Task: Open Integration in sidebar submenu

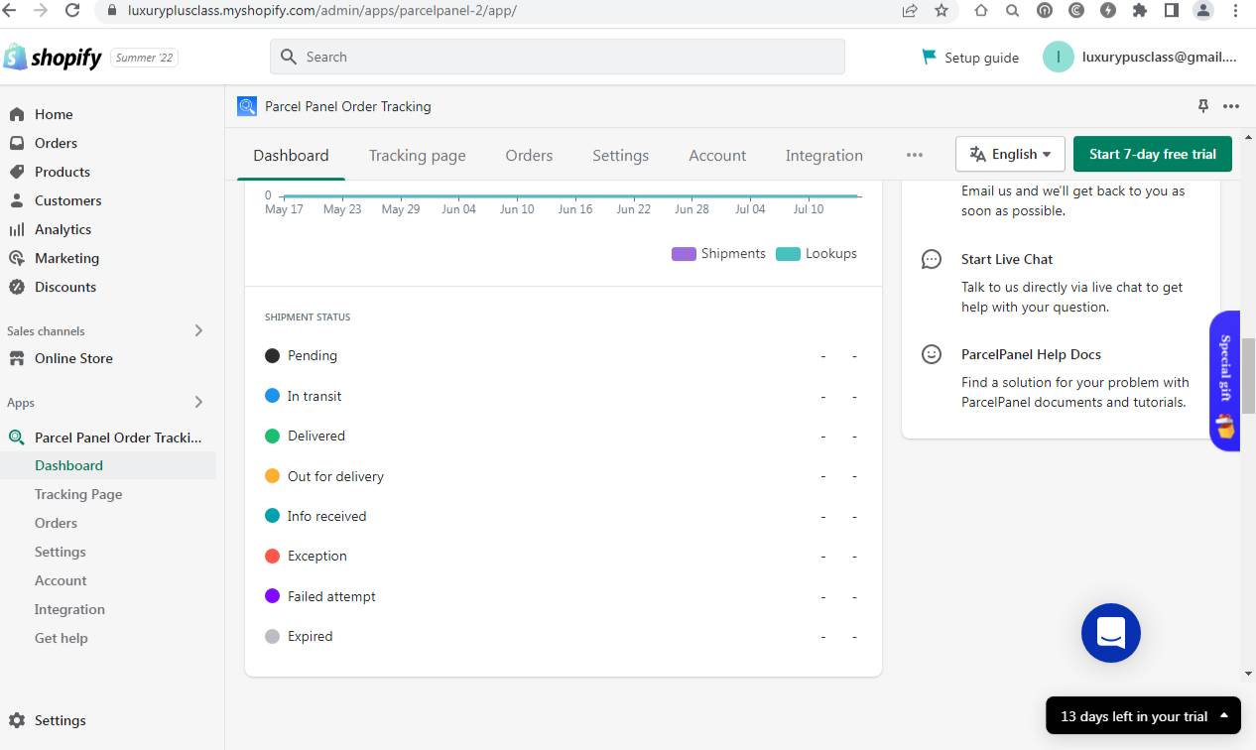Action: pos(69,609)
